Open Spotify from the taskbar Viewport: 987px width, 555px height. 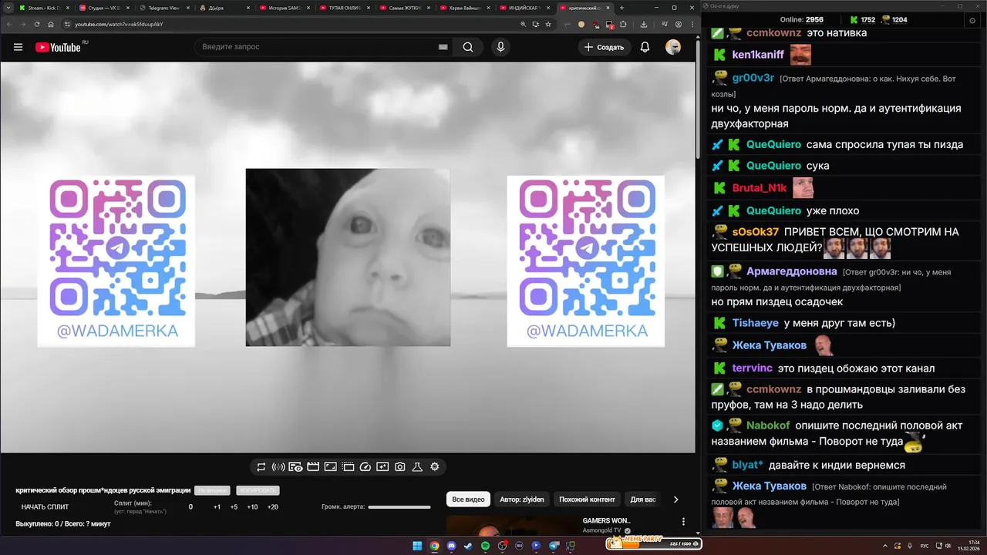pyautogui.click(x=485, y=546)
